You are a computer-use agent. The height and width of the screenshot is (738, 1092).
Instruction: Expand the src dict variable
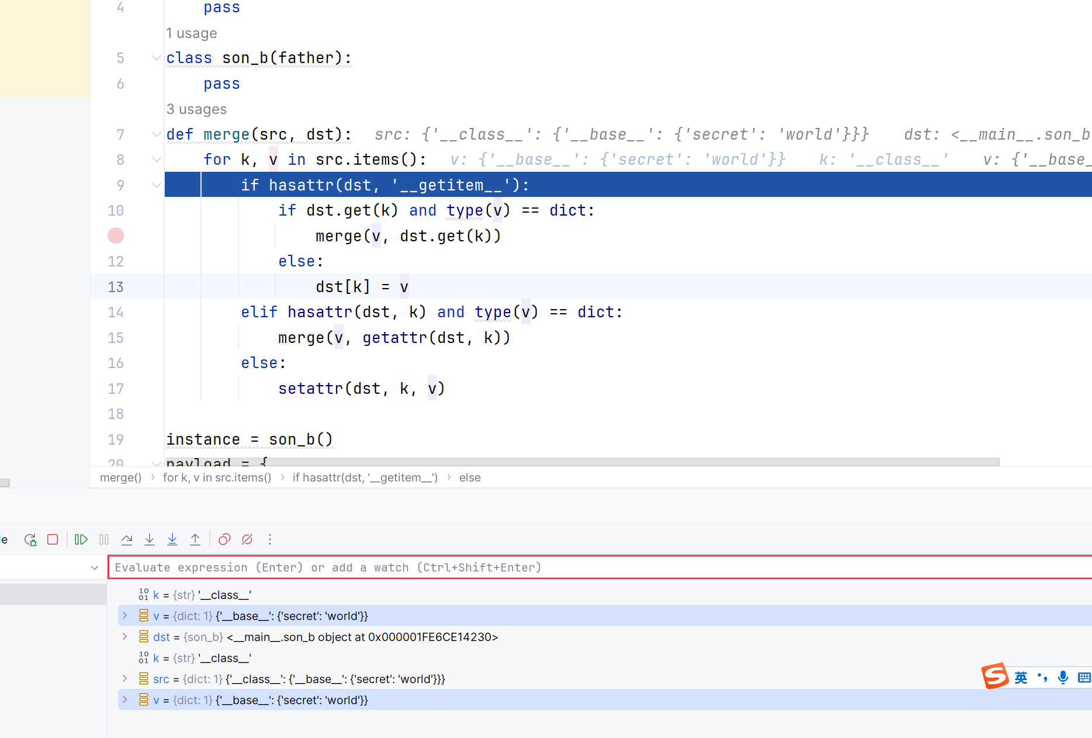[x=125, y=679]
